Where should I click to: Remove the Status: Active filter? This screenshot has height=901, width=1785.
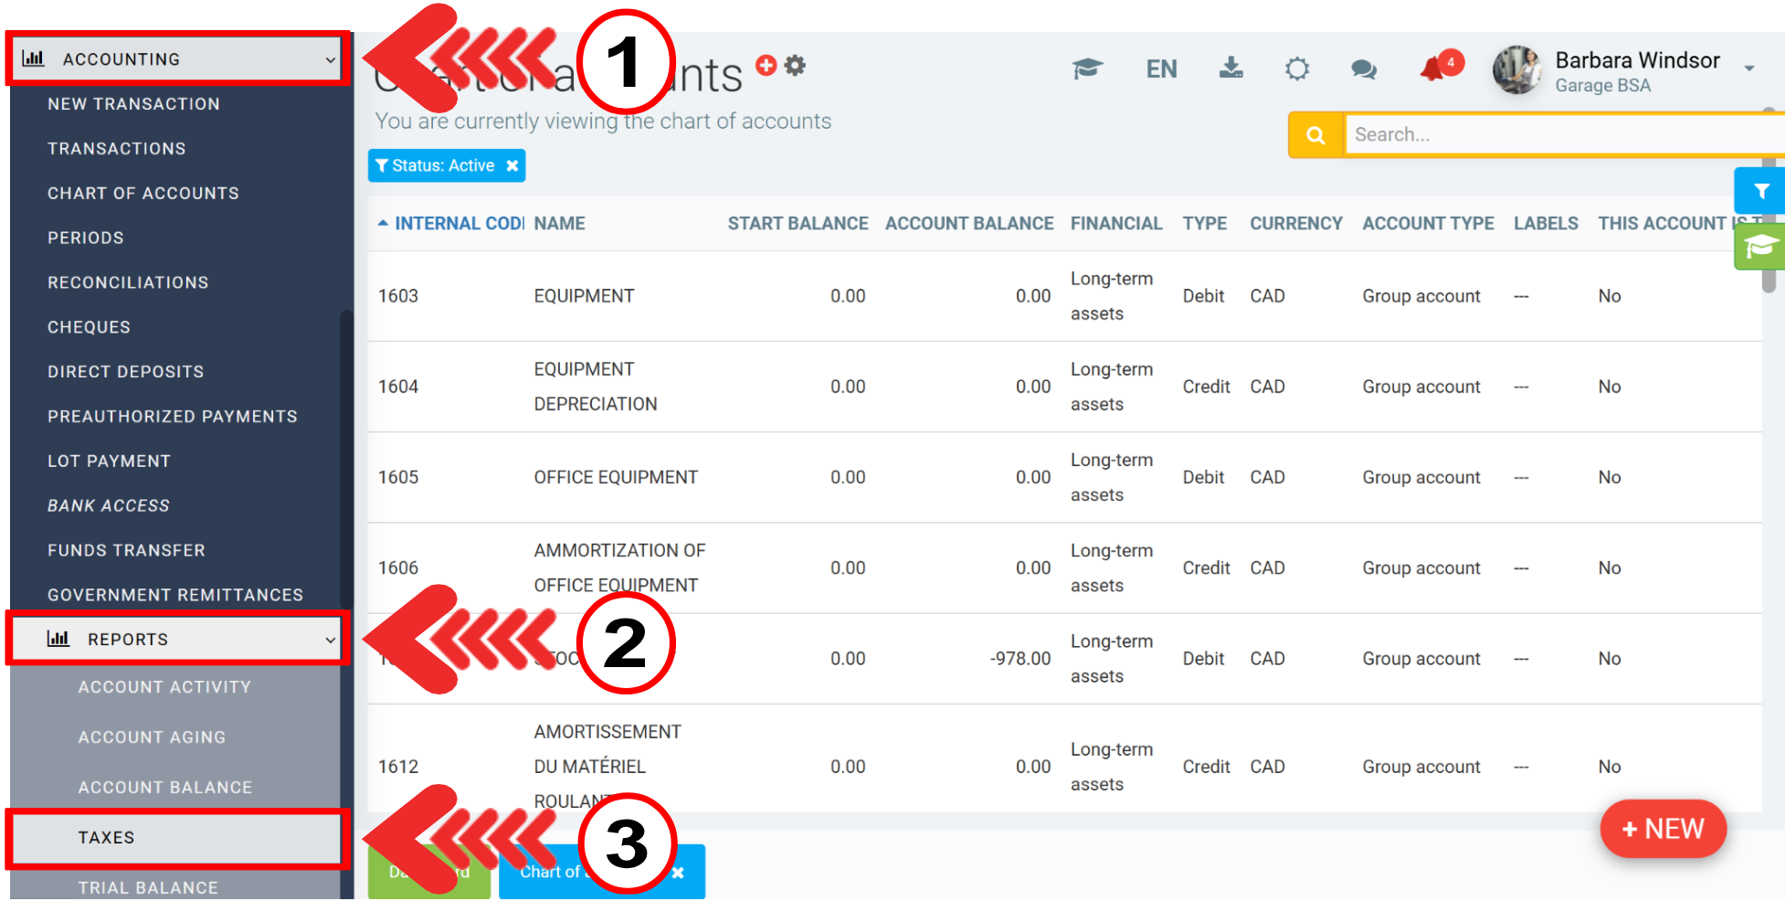click(512, 165)
